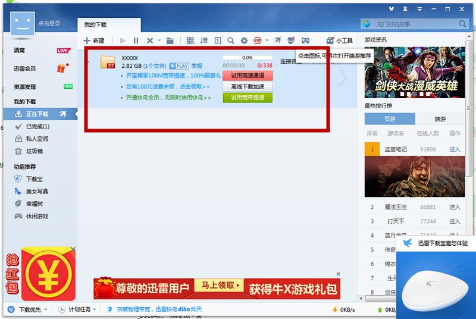This screenshot has height=319, width=476.
Task: Click the skin shirt icon in title bar
Action: 392,9
